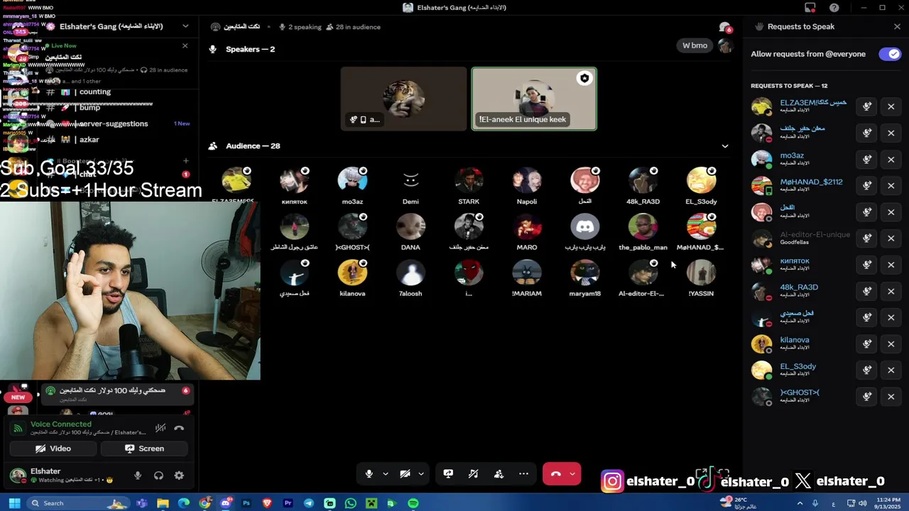Open WhatsApp from the taskbar
This screenshot has height=511, width=909.
click(x=350, y=503)
